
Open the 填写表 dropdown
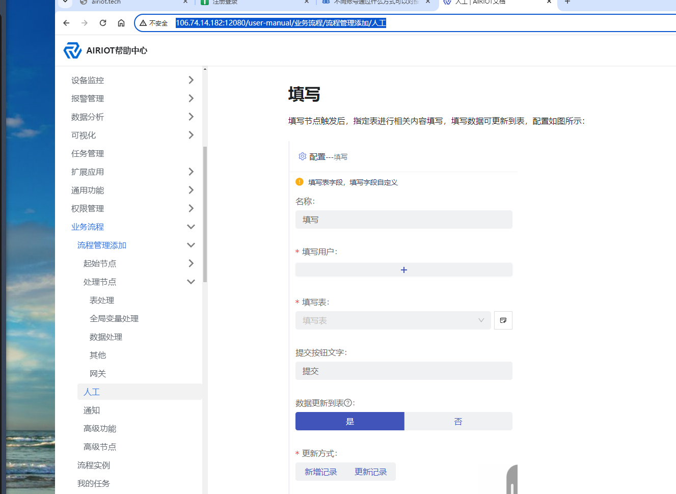(x=393, y=320)
